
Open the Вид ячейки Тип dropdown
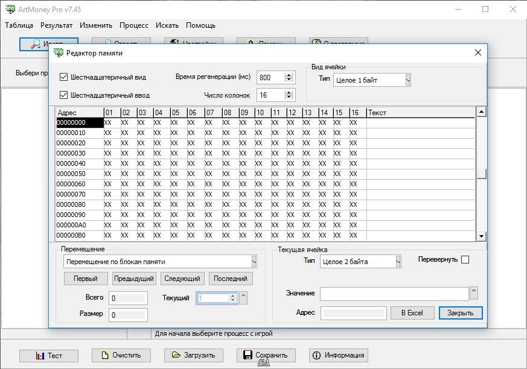pos(407,80)
